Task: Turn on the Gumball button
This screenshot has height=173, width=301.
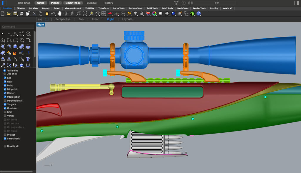Action: (92, 3)
